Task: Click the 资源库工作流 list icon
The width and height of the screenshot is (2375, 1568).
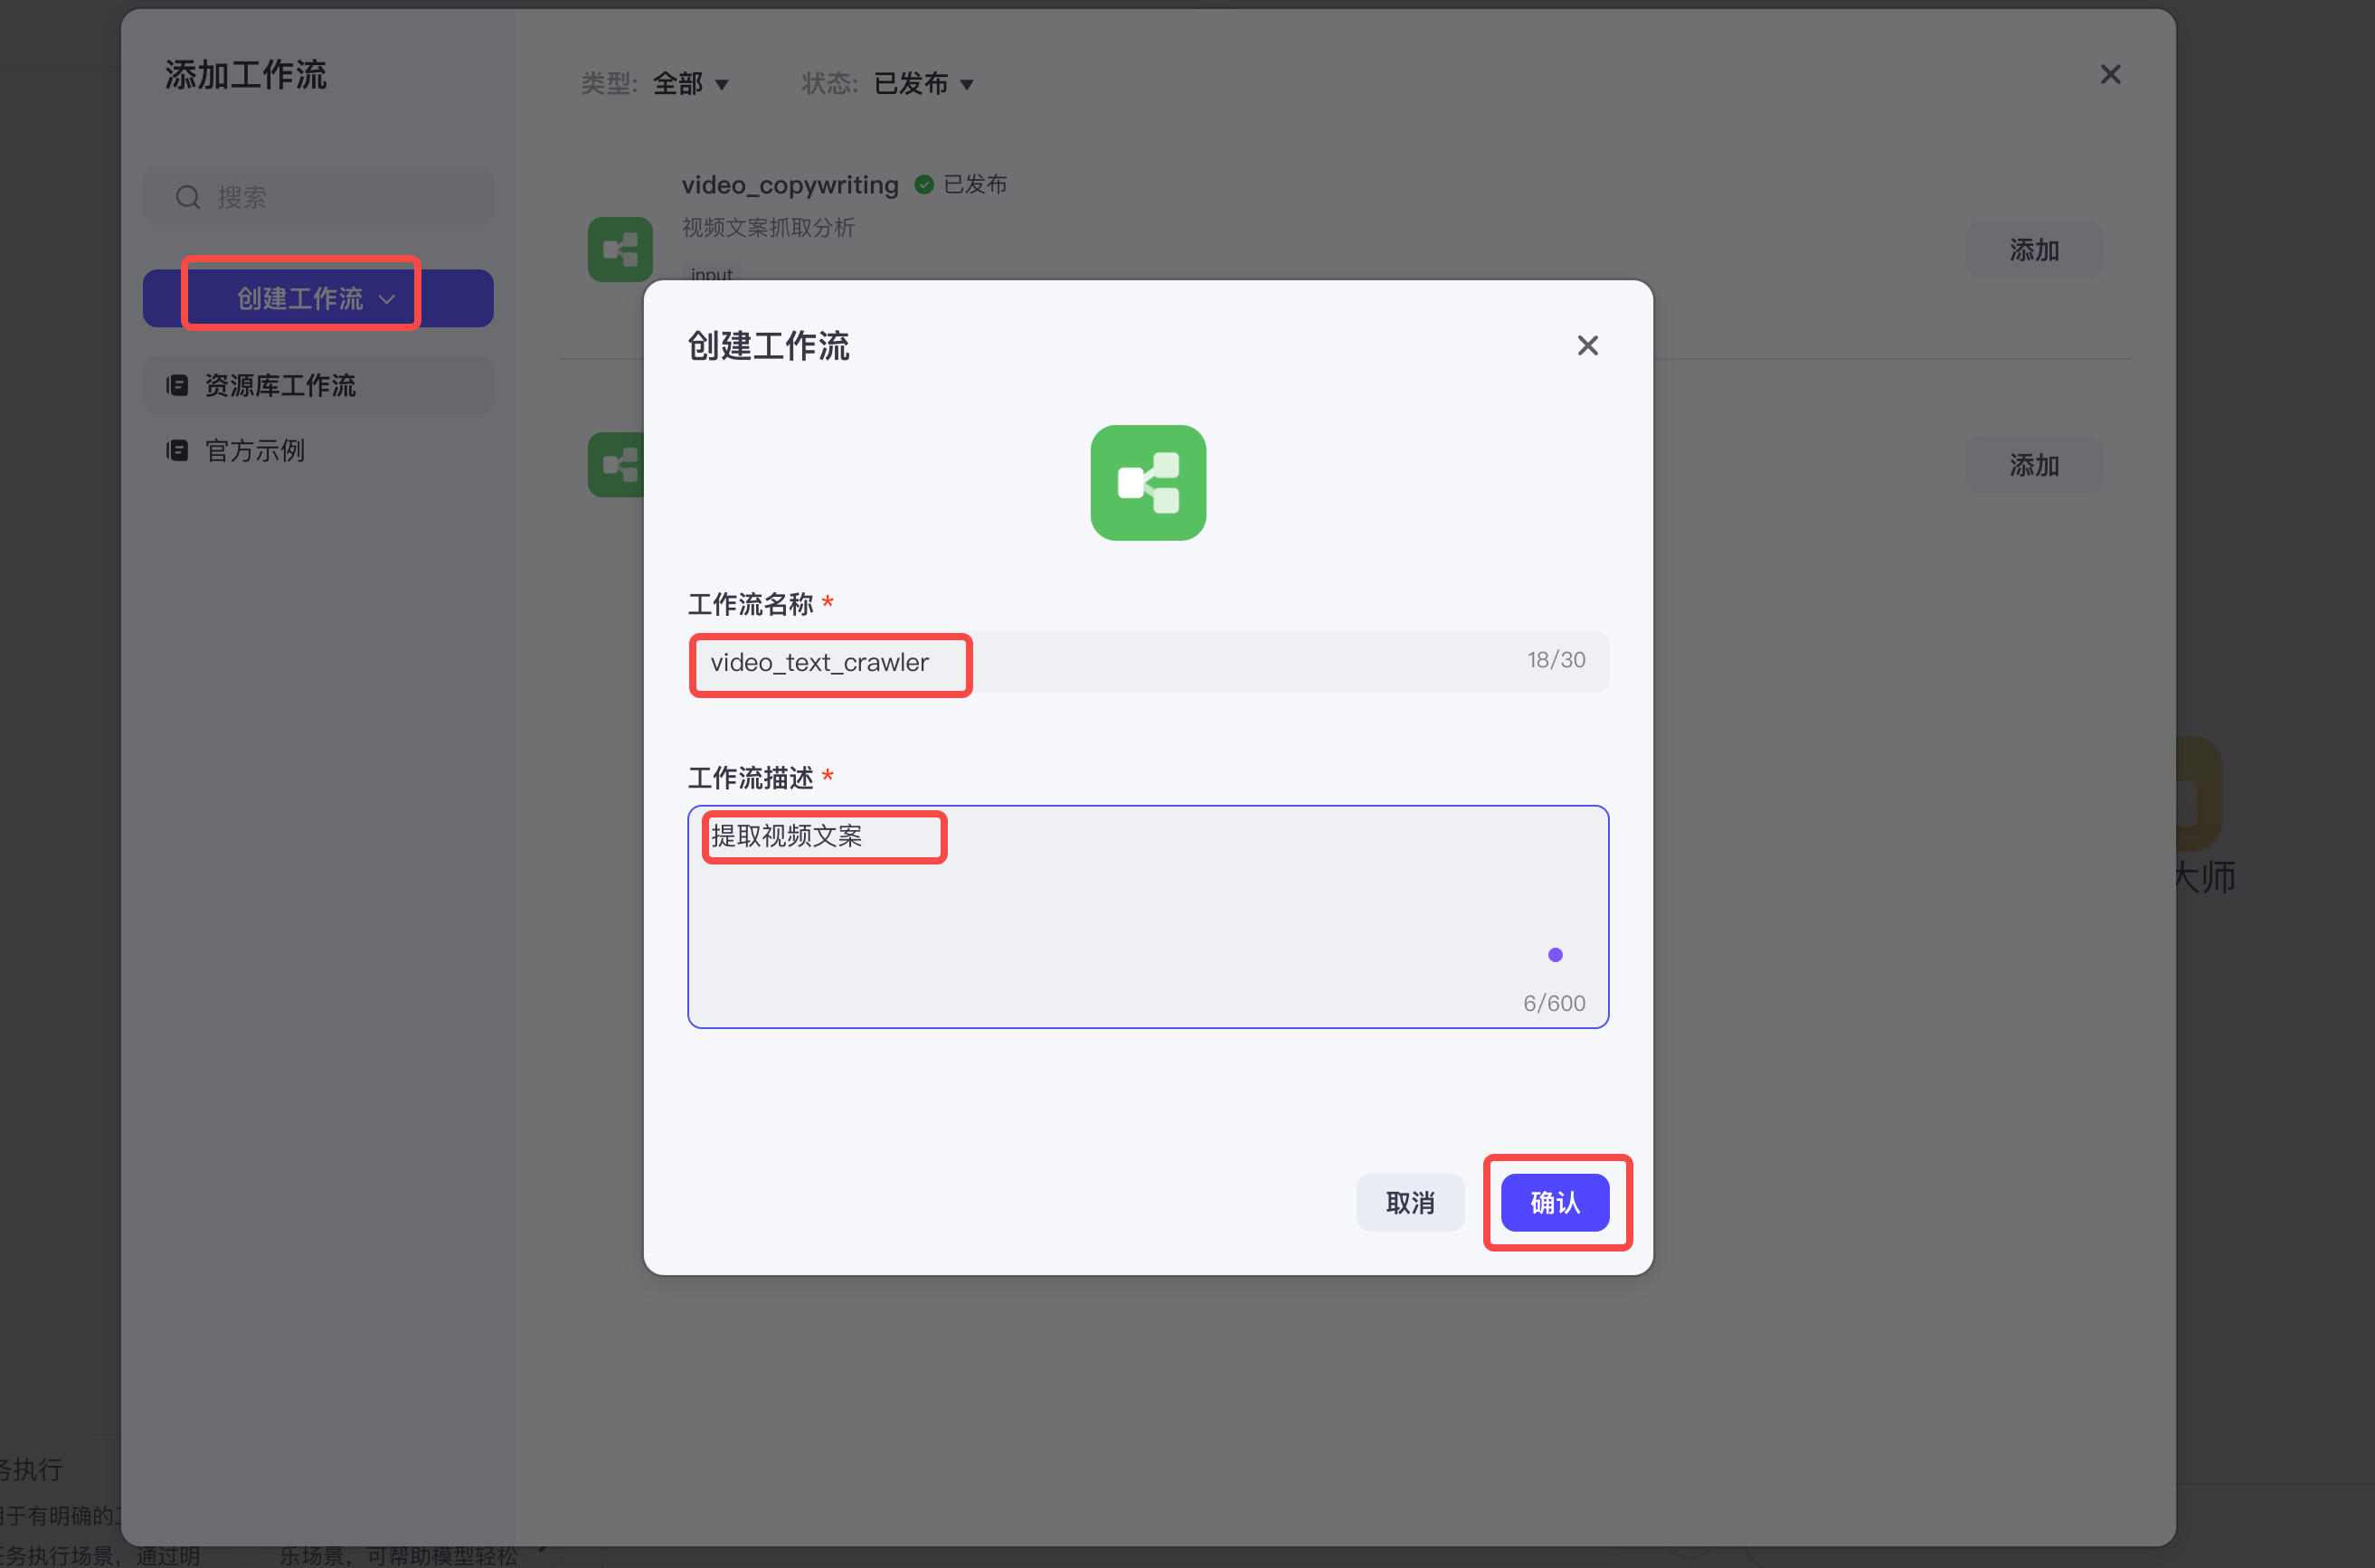Action: [x=177, y=386]
